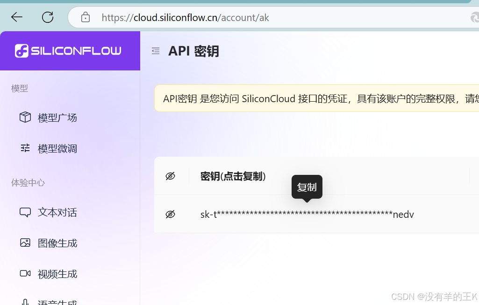Reveal the sk-t...nedv key with its eye icon

tap(170, 215)
